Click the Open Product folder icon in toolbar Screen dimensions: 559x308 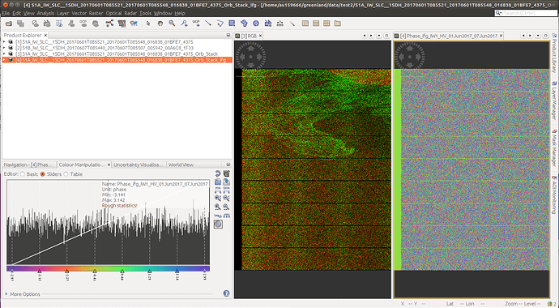pyautogui.click(x=9, y=24)
